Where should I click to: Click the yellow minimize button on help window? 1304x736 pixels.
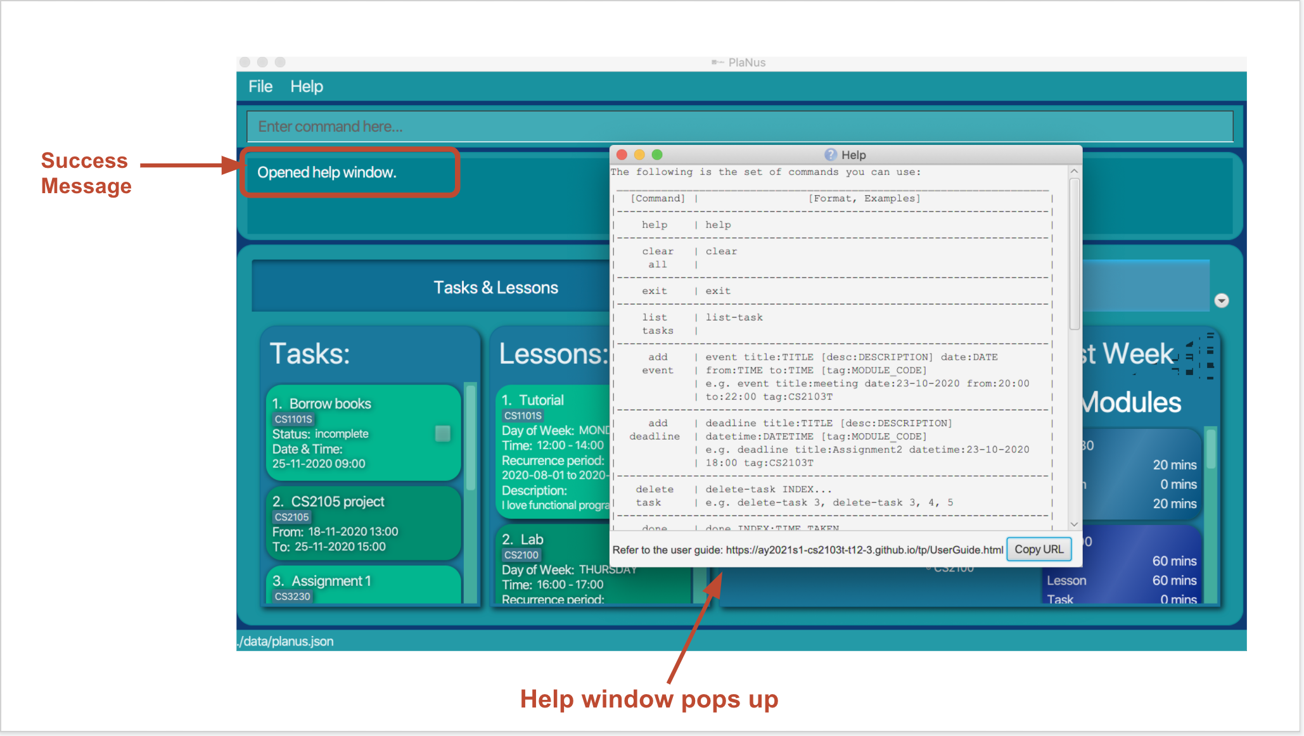(641, 155)
